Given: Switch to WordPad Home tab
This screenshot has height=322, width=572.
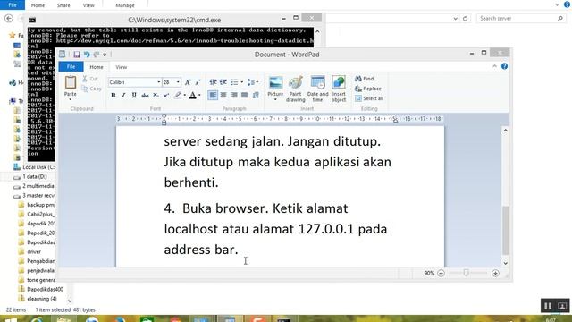Looking at the screenshot, I should (x=97, y=67).
